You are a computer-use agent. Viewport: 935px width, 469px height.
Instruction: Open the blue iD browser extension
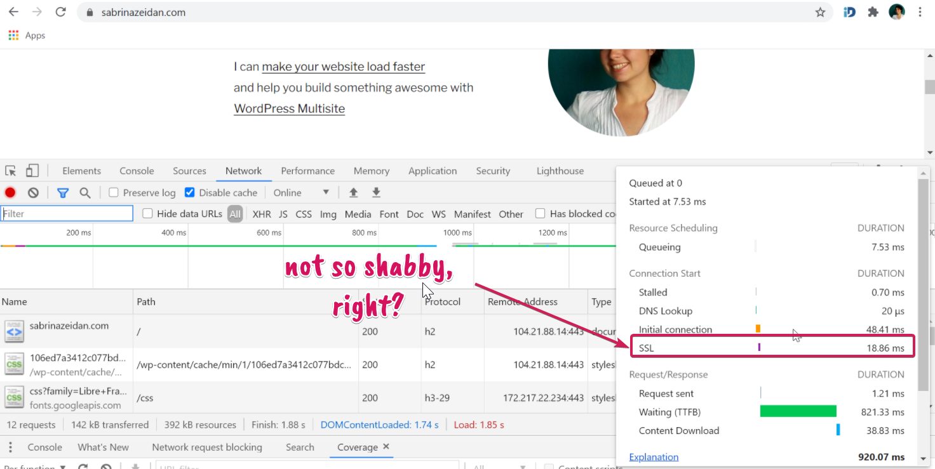pos(849,12)
